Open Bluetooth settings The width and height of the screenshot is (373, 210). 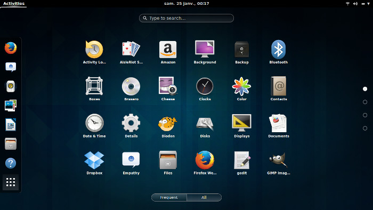278,52
